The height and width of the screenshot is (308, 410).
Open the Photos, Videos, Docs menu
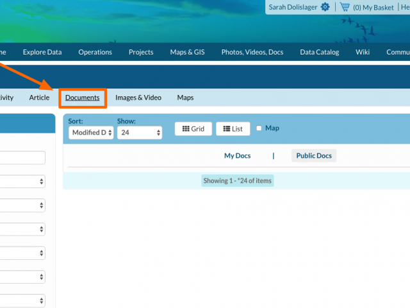252,52
